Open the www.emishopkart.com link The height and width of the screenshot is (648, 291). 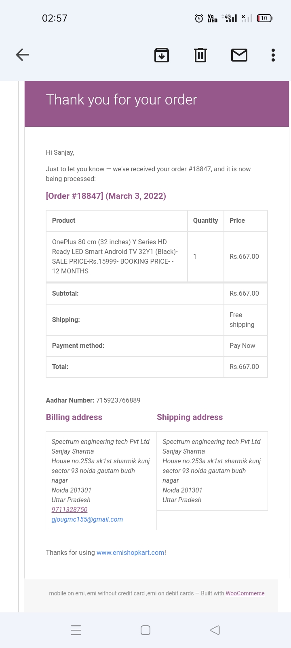coord(131,552)
